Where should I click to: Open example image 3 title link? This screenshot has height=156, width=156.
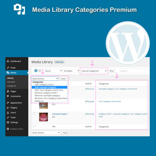click(60, 114)
